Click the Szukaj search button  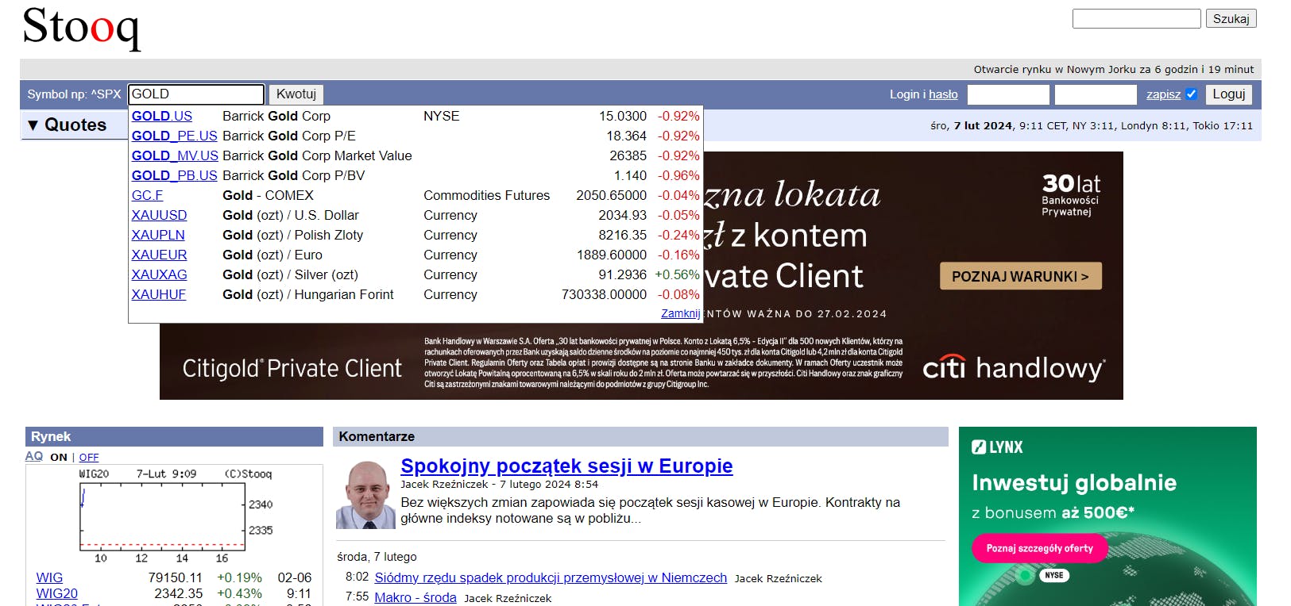[x=1231, y=19]
